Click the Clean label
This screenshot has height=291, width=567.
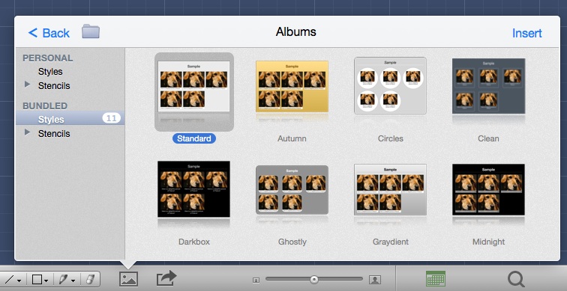pyautogui.click(x=488, y=138)
